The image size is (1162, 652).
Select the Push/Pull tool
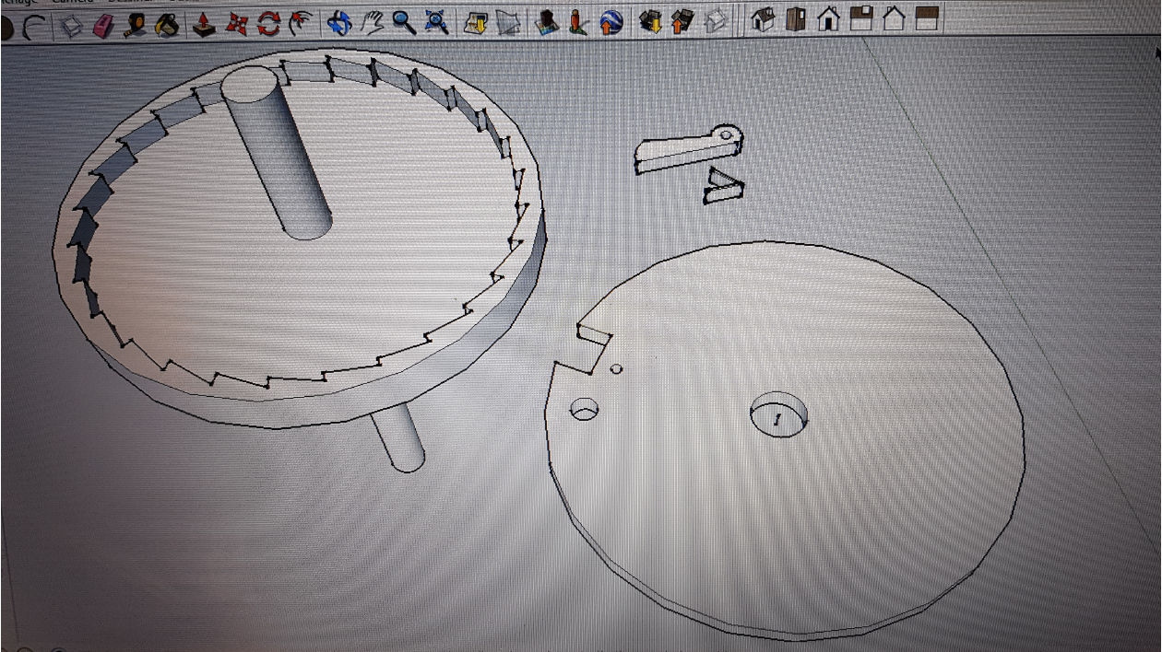pos(204,24)
